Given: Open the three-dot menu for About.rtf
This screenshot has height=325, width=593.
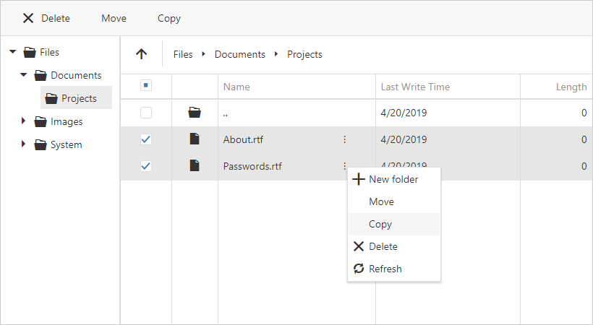Looking at the screenshot, I should (345, 139).
